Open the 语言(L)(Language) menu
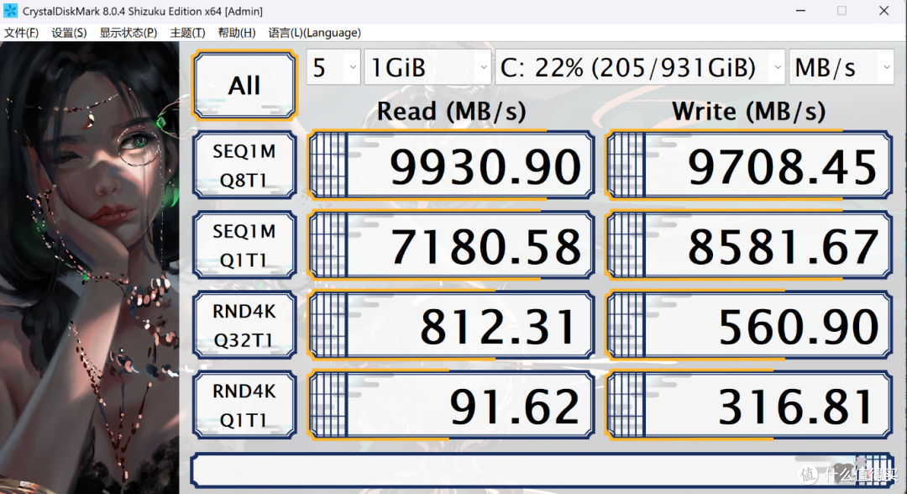Screen dimensions: 907x494 [x=314, y=33]
